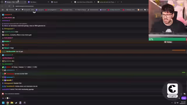Switch to the fifth browser tab
Screen dimensions: 187x105
click(108, 2)
